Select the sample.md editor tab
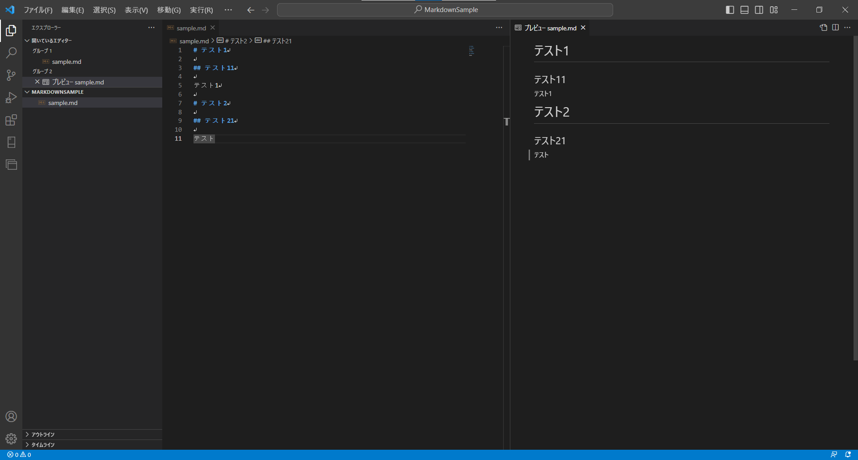Viewport: 858px width, 460px height. click(x=191, y=28)
